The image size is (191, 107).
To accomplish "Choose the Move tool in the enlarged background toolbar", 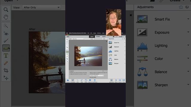I will 6,78.
